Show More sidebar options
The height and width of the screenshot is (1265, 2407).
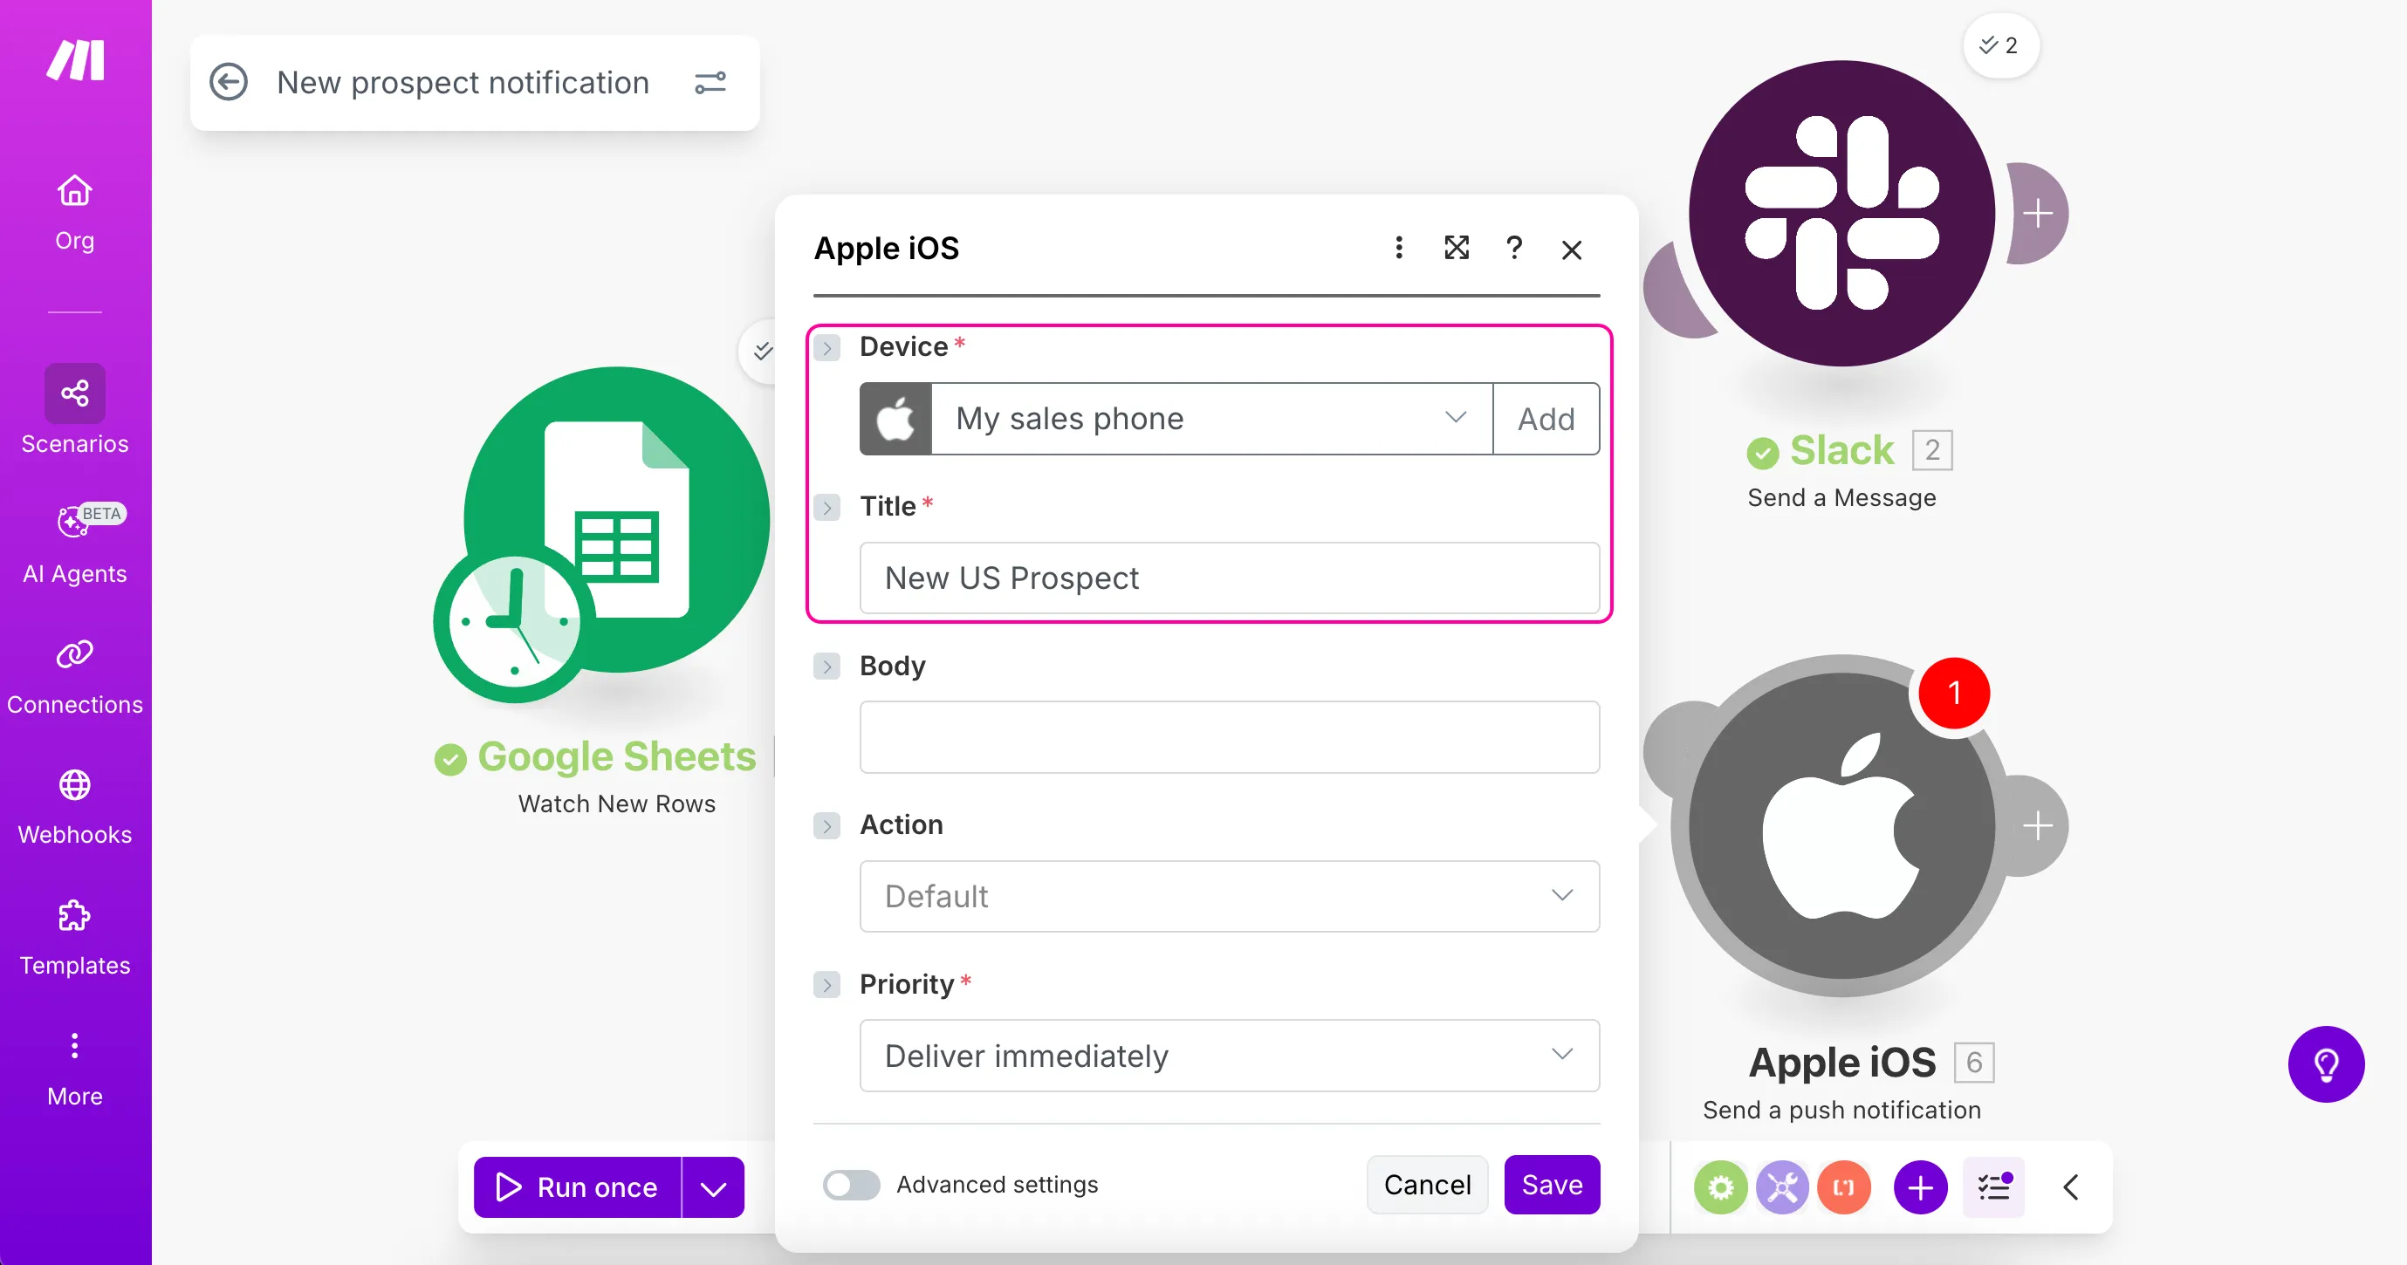click(x=75, y=1070)
